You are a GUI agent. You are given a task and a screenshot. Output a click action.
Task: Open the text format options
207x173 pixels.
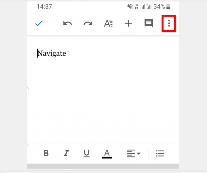(108, 23)
